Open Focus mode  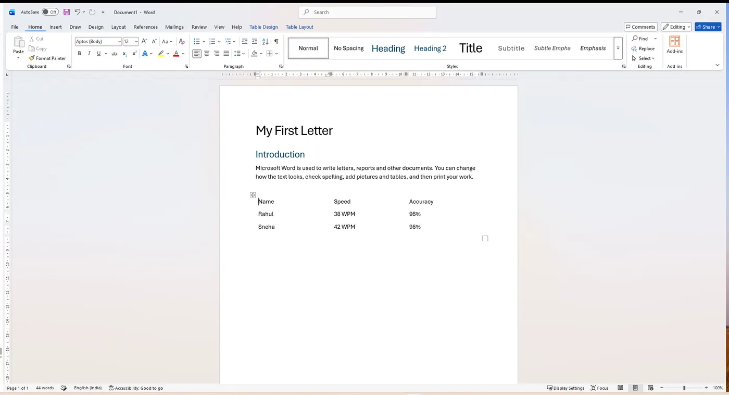(x=599, y=388)
